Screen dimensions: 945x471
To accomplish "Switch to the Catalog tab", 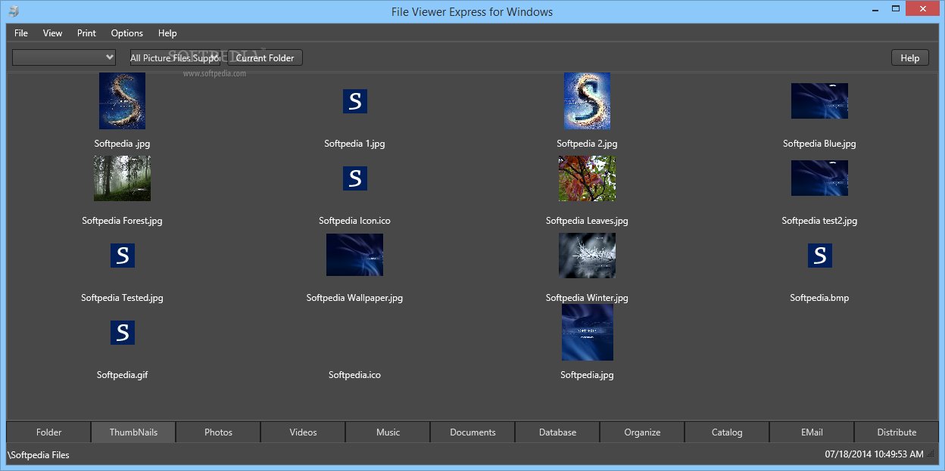I will (728, 432).
